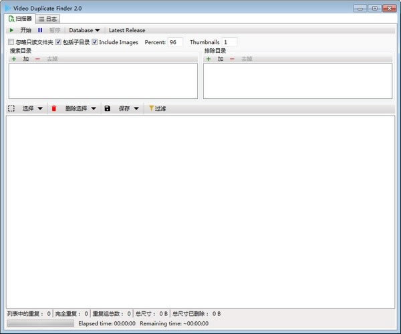Click the duplicates results list area
The width and height of the screenshot is (401, 334).
tap(200, 212)
